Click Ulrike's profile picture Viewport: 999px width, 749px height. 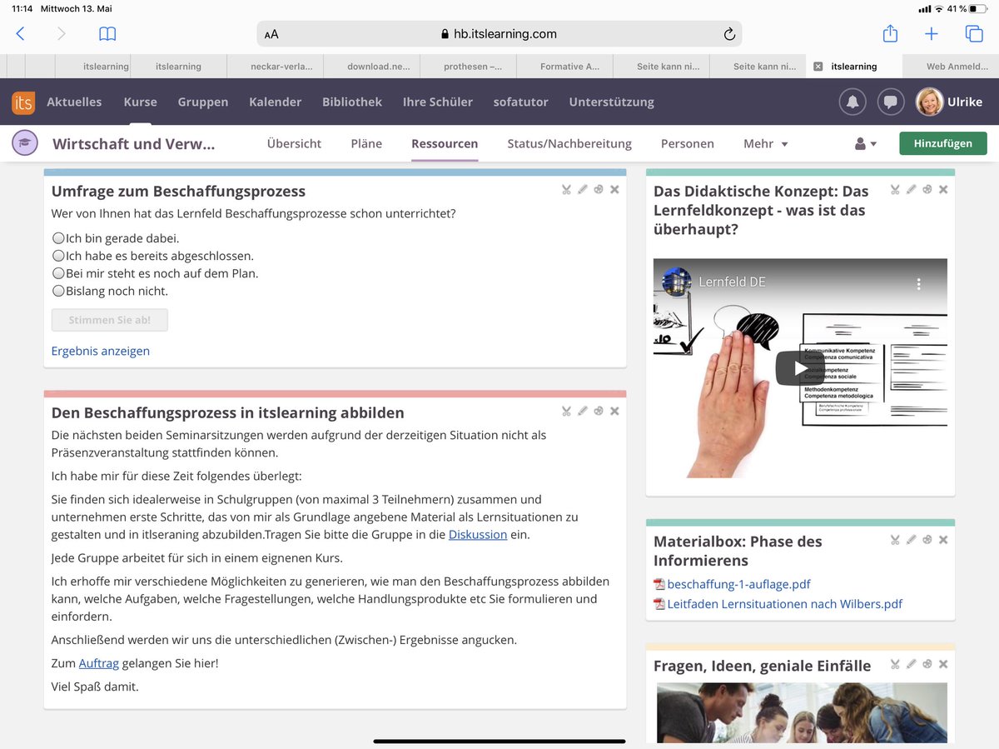(x=929, y=102)
